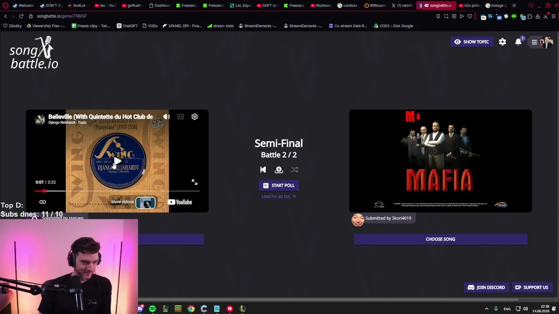Join Discord button
This screenshot has width=559, height=314.
click(486, 287)
